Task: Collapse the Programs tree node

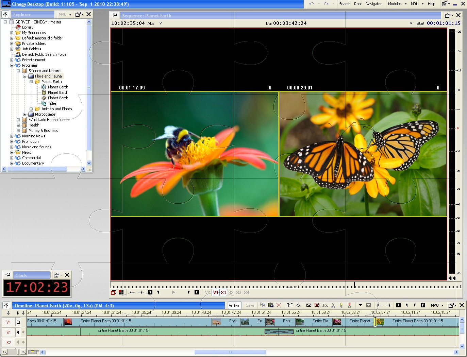Action: pyautogui.click(x=12, y=65)
